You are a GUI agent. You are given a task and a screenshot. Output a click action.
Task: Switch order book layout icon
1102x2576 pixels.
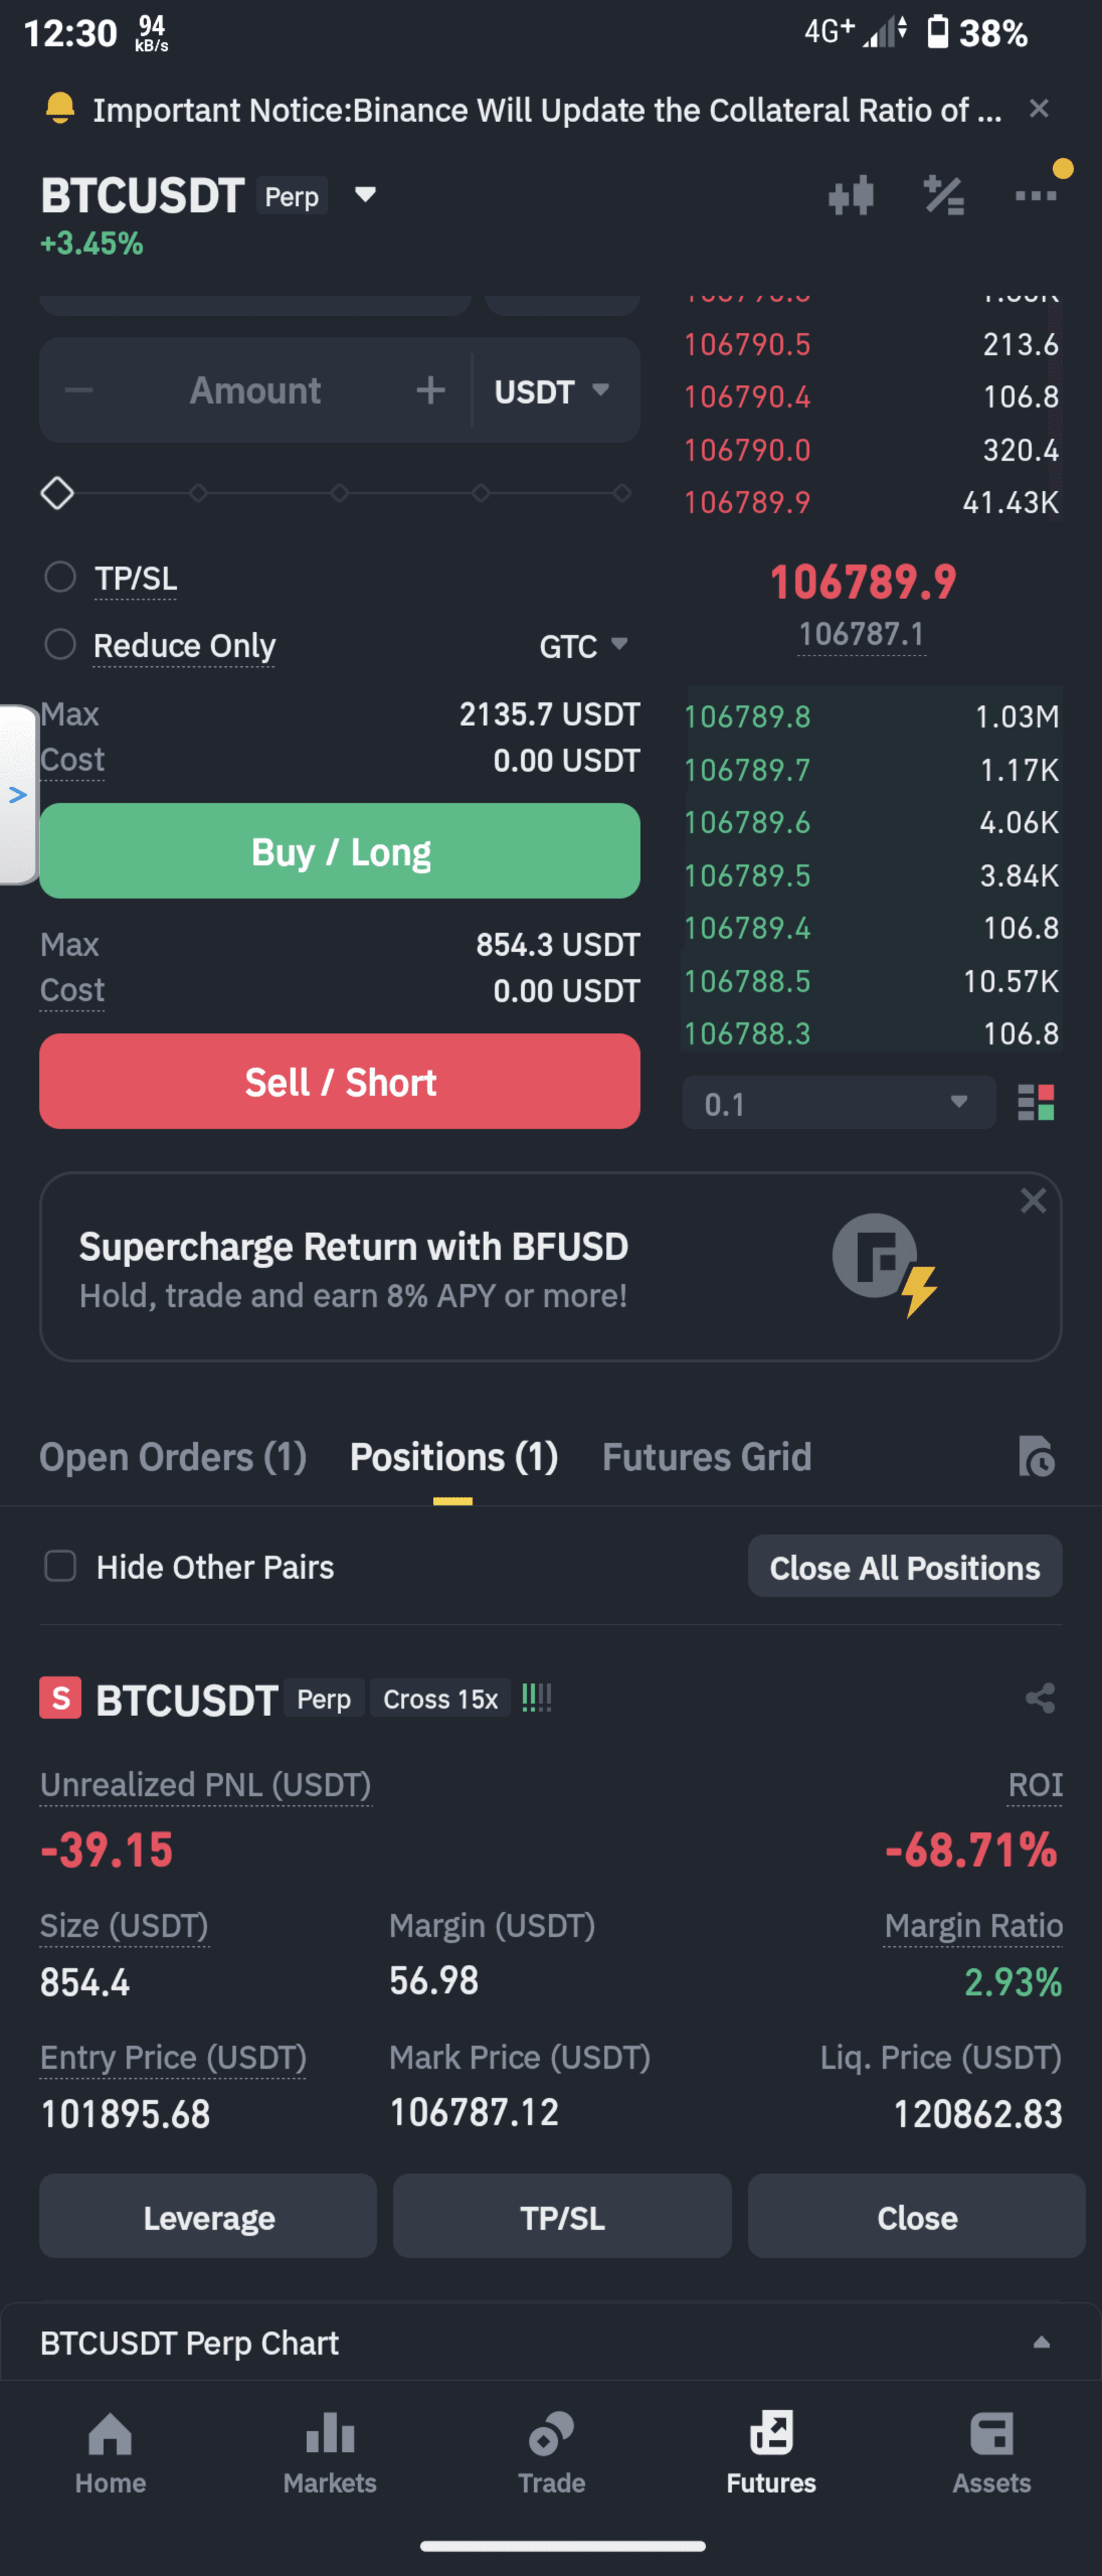(x=1036, y=1103)
